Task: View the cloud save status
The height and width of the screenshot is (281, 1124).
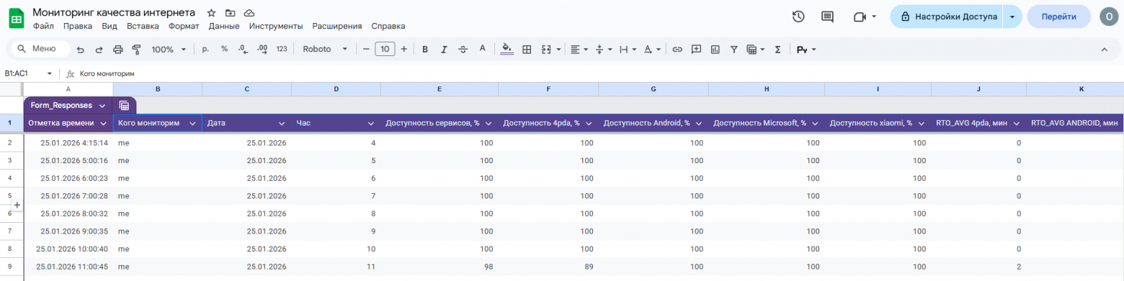Action: [249, 13]
